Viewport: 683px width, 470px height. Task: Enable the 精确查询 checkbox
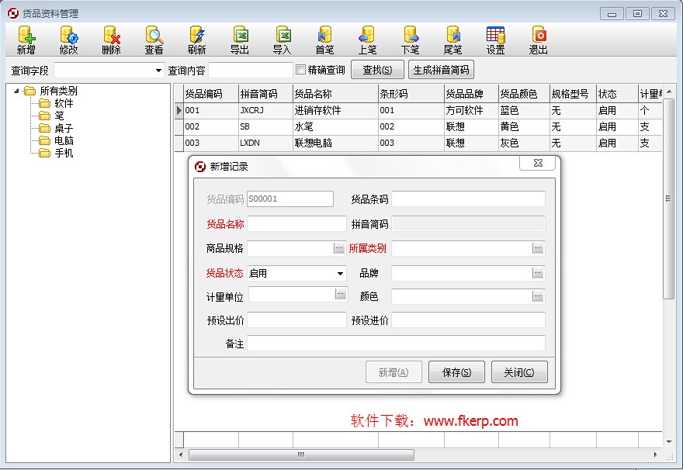click(x=300, y=70)
